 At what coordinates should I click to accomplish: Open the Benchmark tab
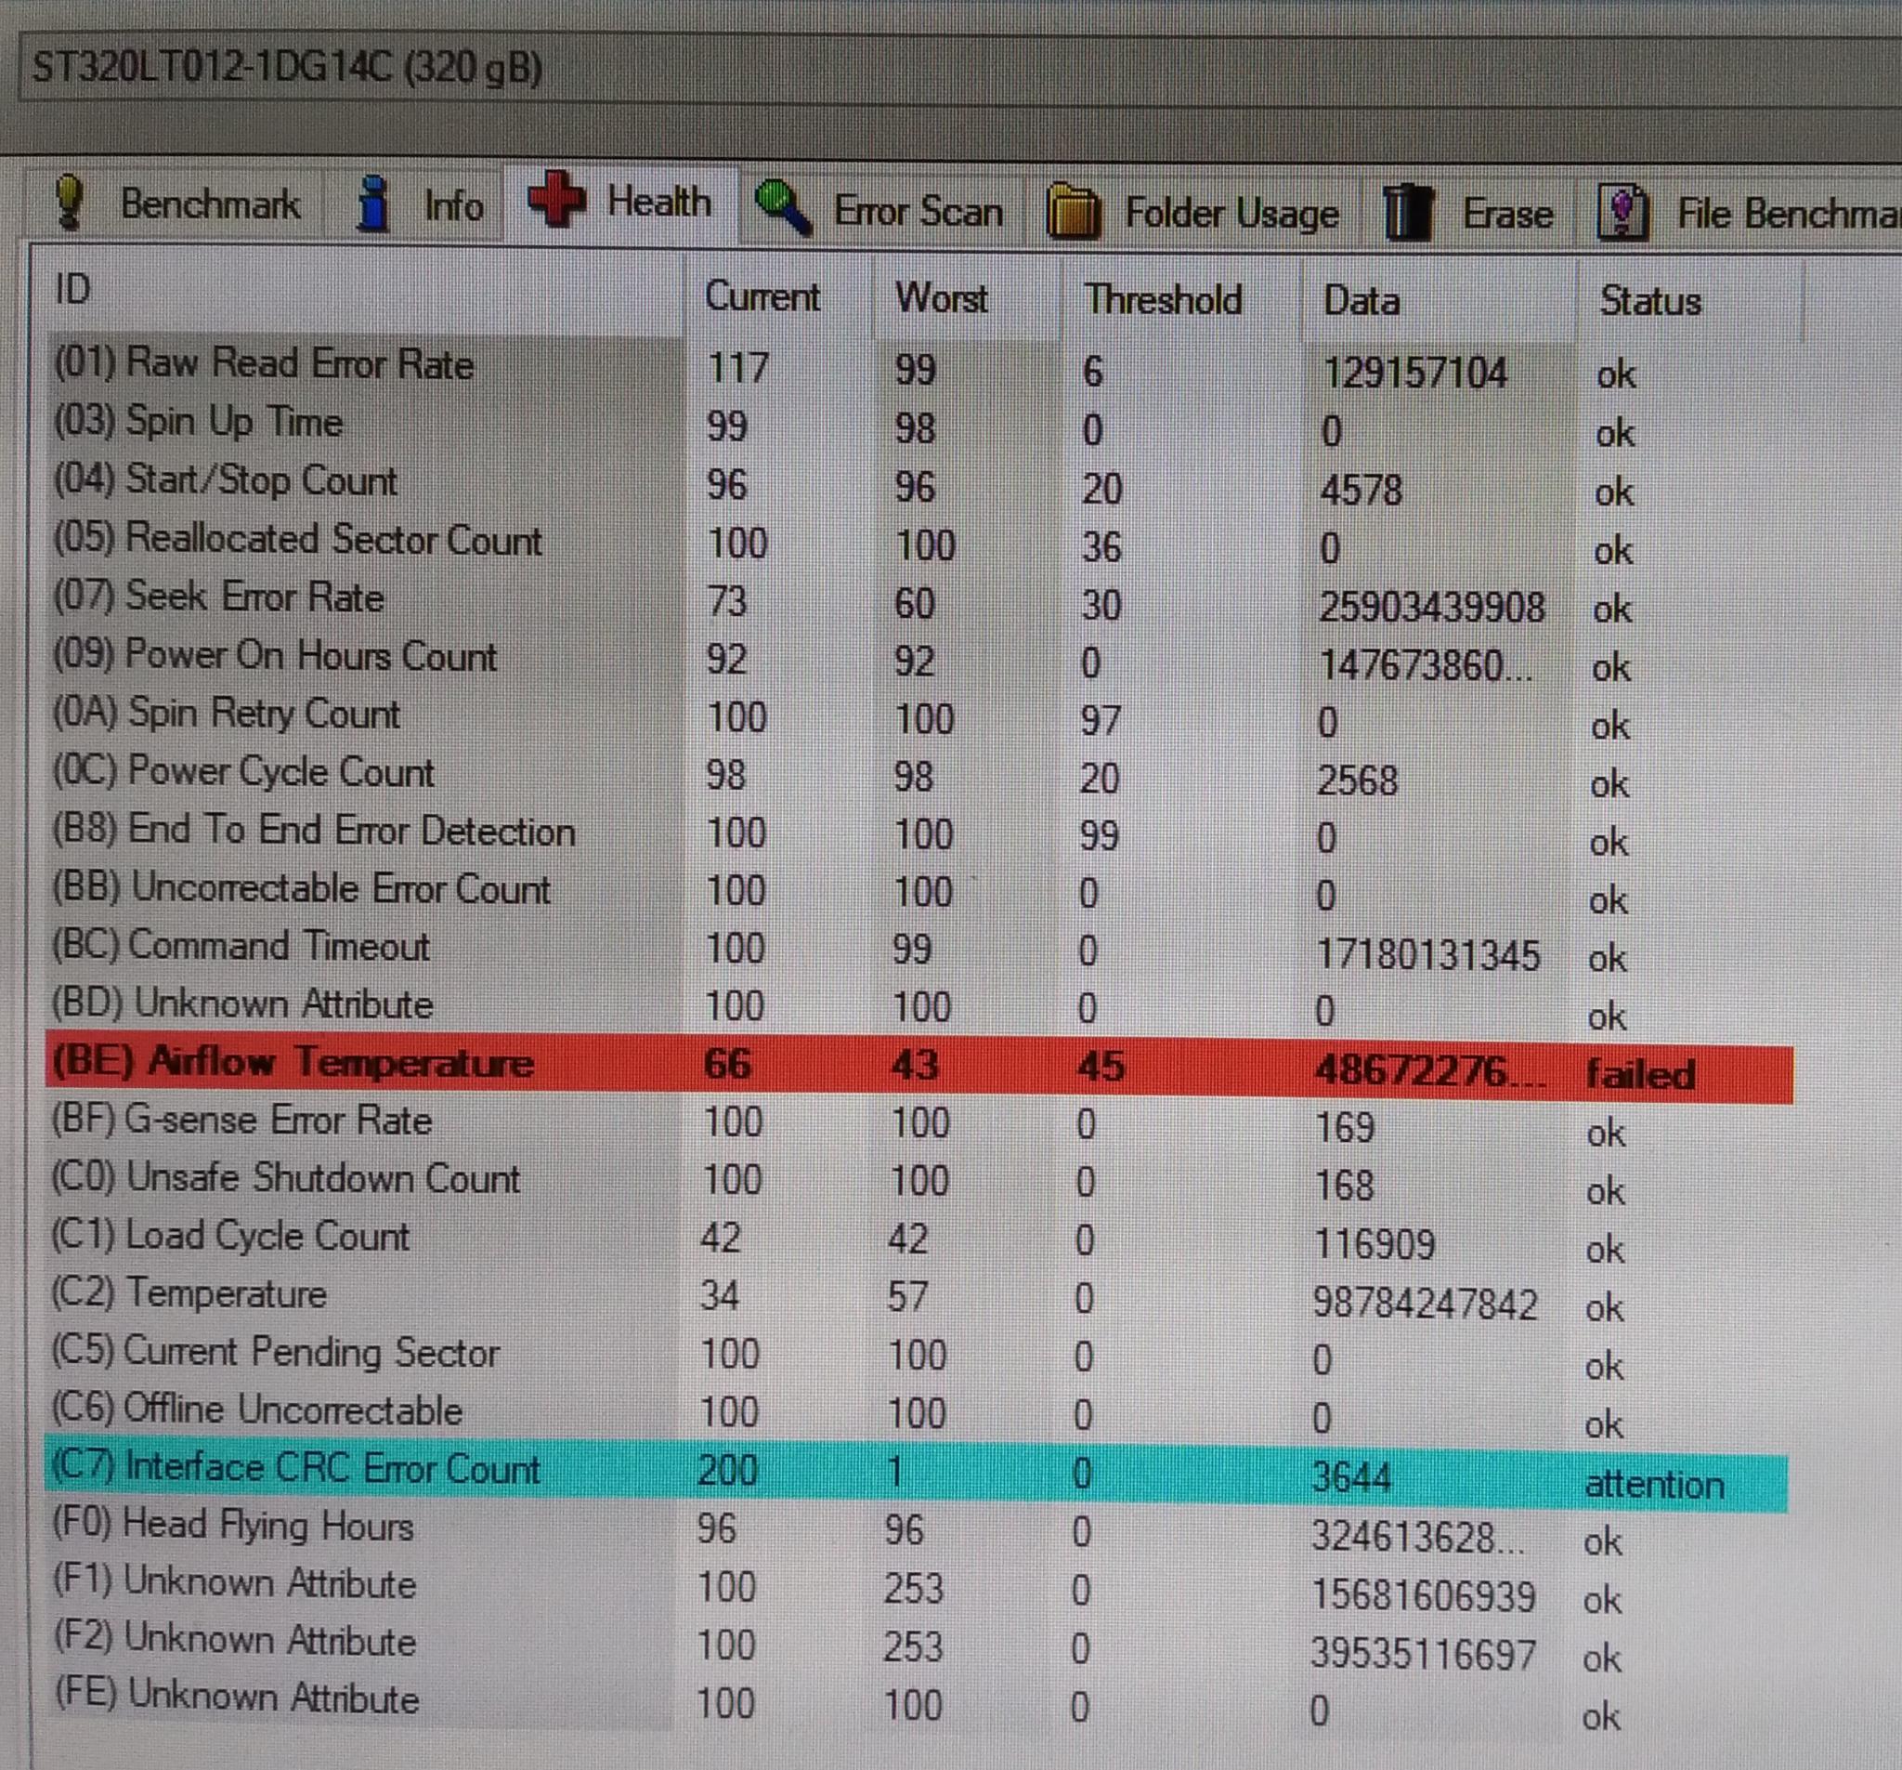point(178,203)
